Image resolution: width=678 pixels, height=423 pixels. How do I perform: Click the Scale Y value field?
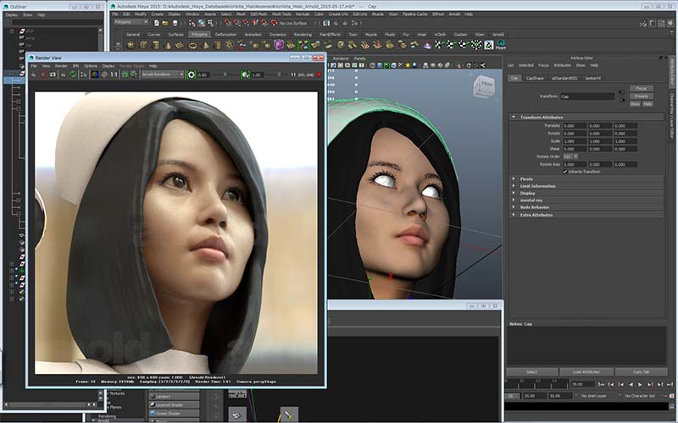600,141
